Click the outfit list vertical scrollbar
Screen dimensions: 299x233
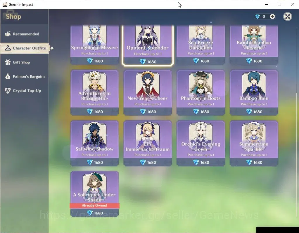coord(296,155)
